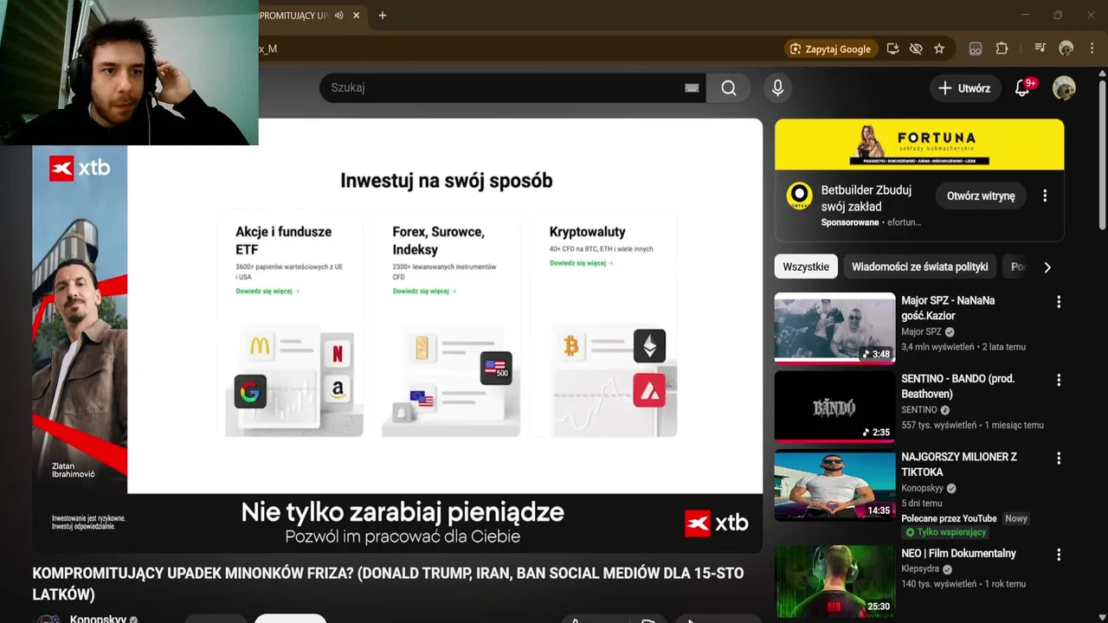Viewport: 1108px width, 623px height.
Task: Mute the tab via its speaker icon
Action: 339,16
